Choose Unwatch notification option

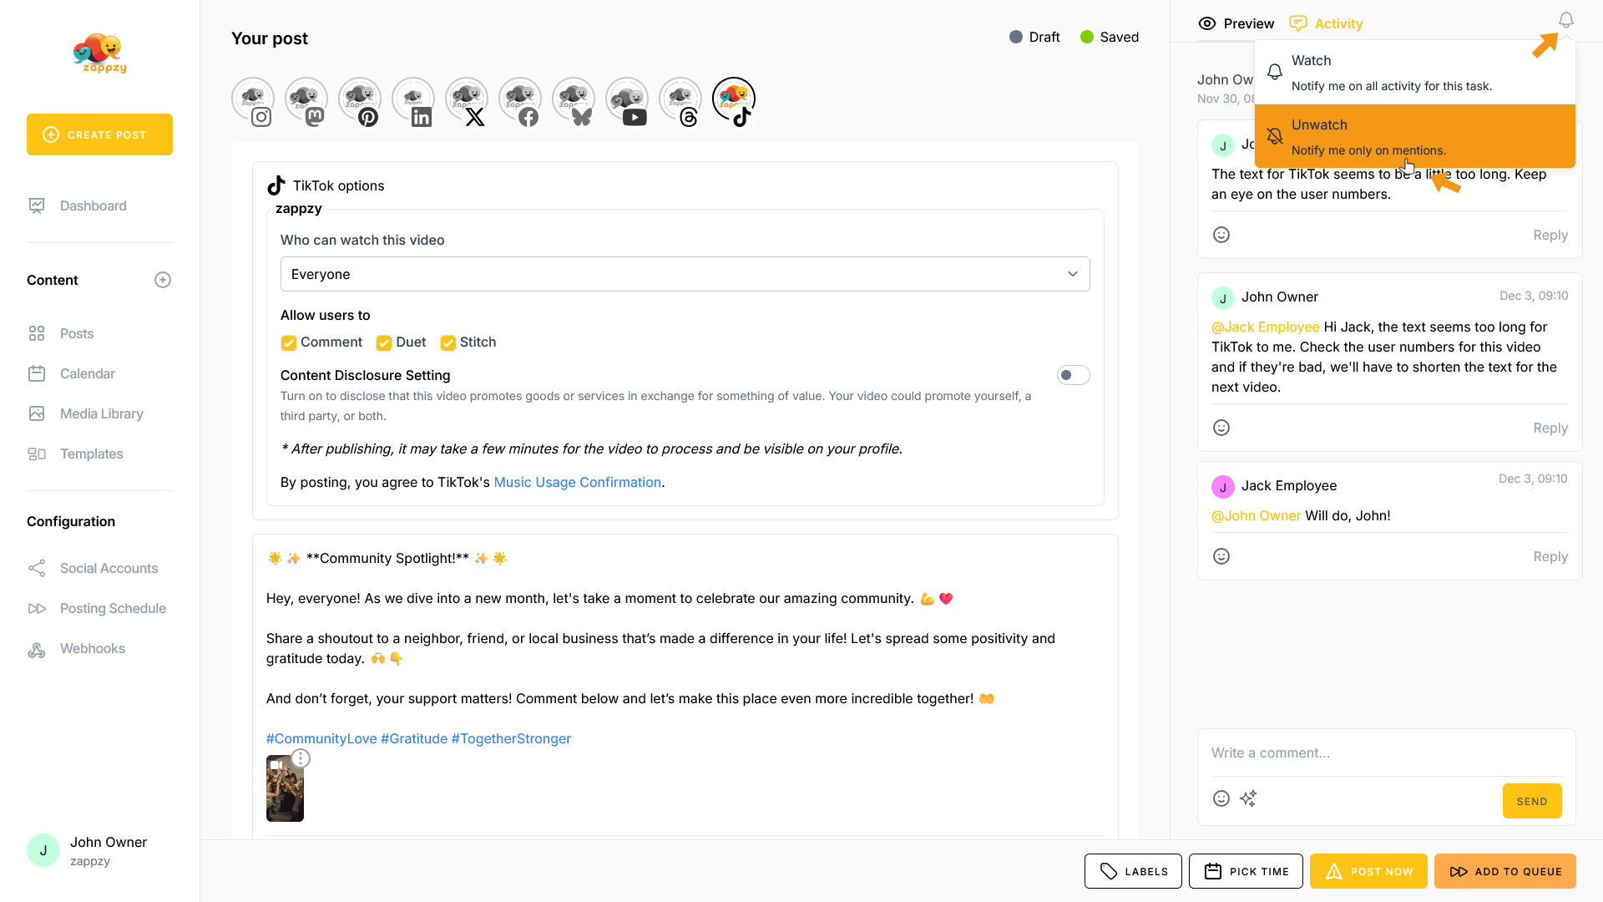tap(1414, 136)
